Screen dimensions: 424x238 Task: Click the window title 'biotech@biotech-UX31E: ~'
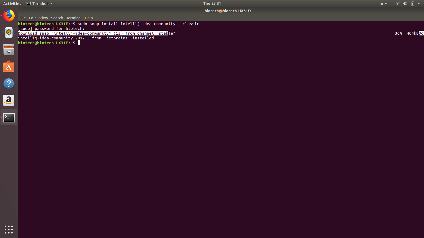(229, 11)
